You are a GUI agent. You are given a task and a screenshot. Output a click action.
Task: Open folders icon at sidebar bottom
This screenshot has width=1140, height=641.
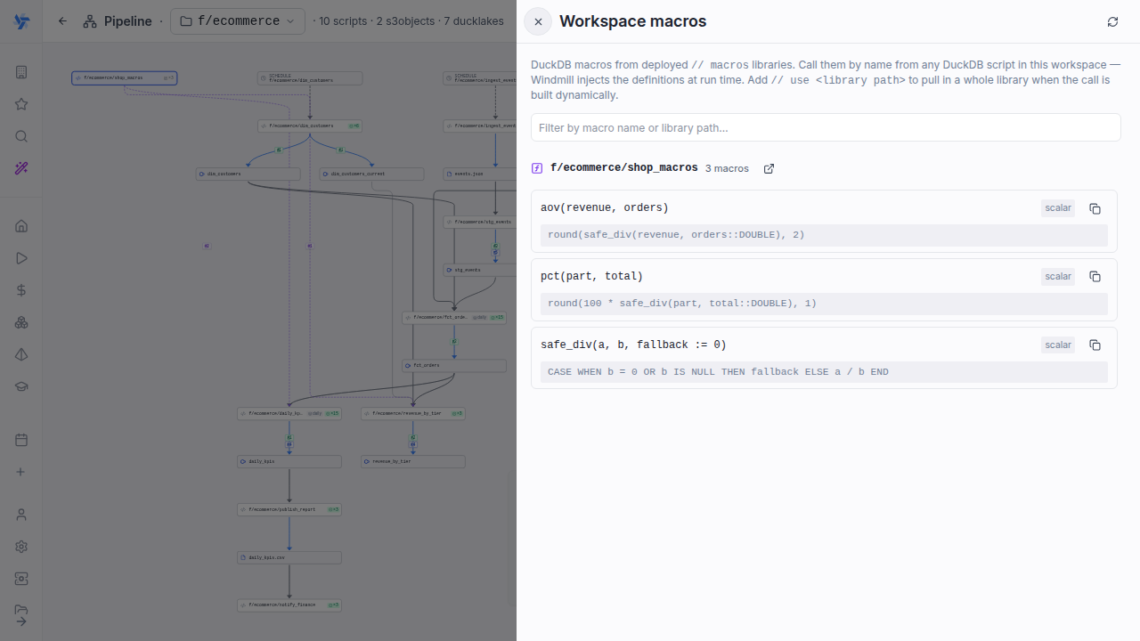click(21, 610)
